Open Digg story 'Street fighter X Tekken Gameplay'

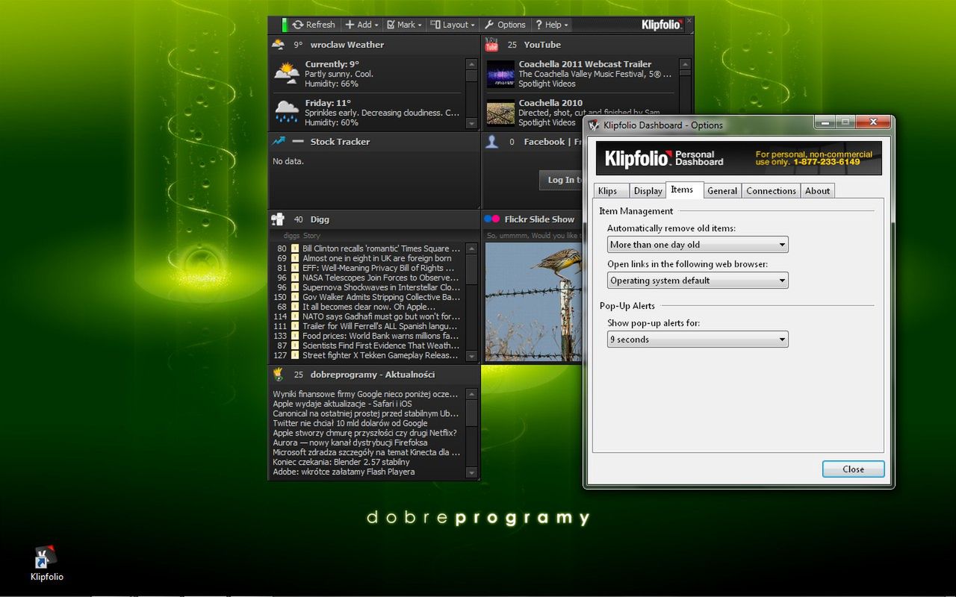point(380,355)
